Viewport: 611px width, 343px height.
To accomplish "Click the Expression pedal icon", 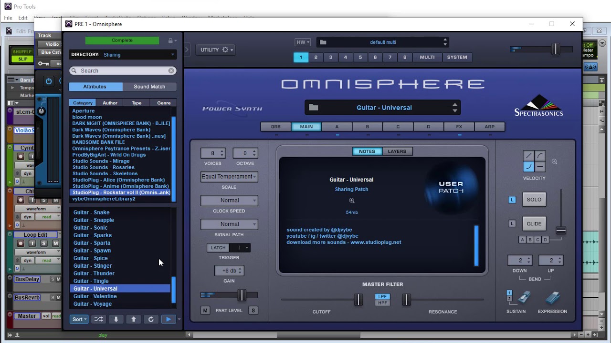I will coord(553,298).
